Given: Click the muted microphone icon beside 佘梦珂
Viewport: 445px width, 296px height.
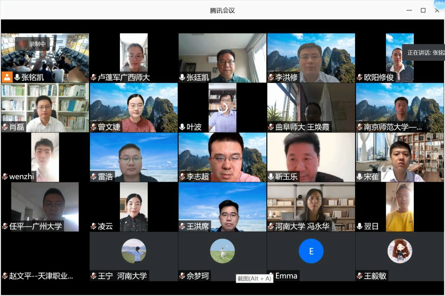Looking at the screenshot, I should click(x=182, y=276).
